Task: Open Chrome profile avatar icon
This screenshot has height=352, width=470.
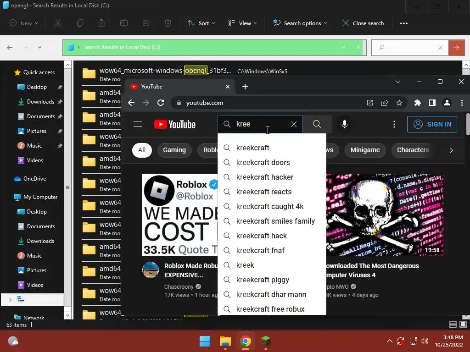Action: coord(447,103)
